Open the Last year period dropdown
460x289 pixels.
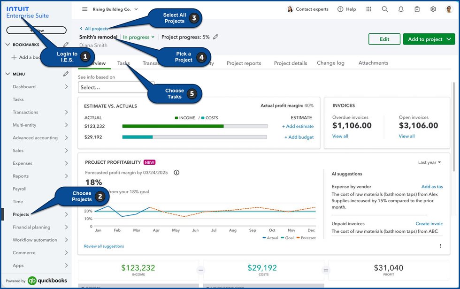point(429,162)
